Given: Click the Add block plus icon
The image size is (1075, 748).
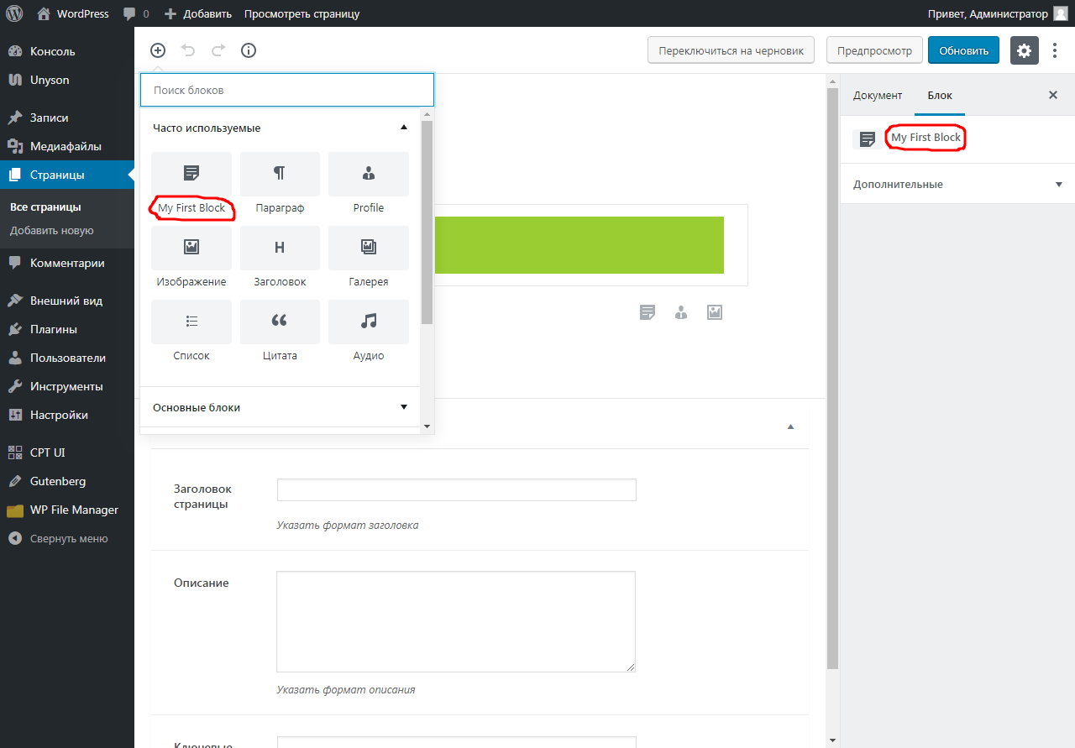Looking at the screenshot, I should tap(158, 50).
